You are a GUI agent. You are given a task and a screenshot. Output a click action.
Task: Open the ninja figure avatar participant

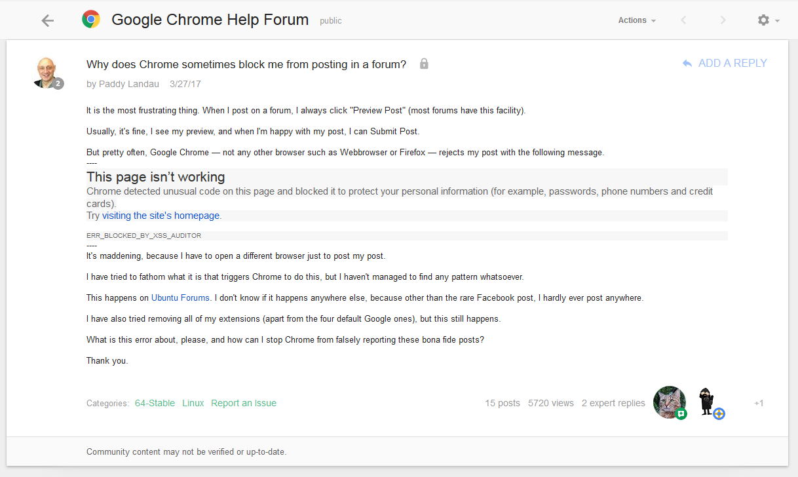707,401
